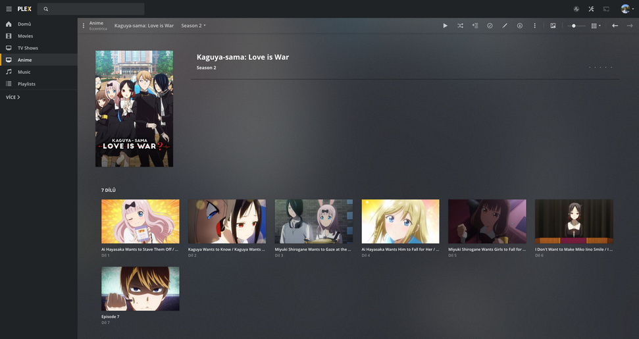Image resolution: width=639 pixels, height=339 pixels.
Task: Toggle the background artwork image icon
Action: point(553,26)
